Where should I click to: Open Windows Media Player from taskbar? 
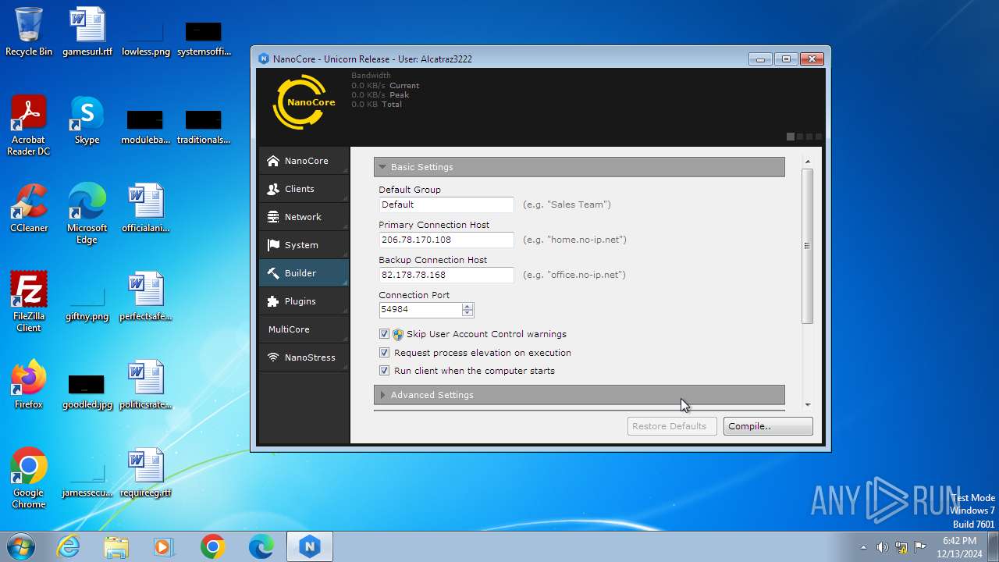click(x=165, y=546)
